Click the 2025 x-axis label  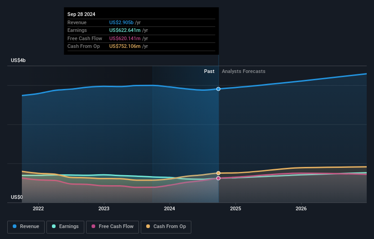tap(236, 208)
